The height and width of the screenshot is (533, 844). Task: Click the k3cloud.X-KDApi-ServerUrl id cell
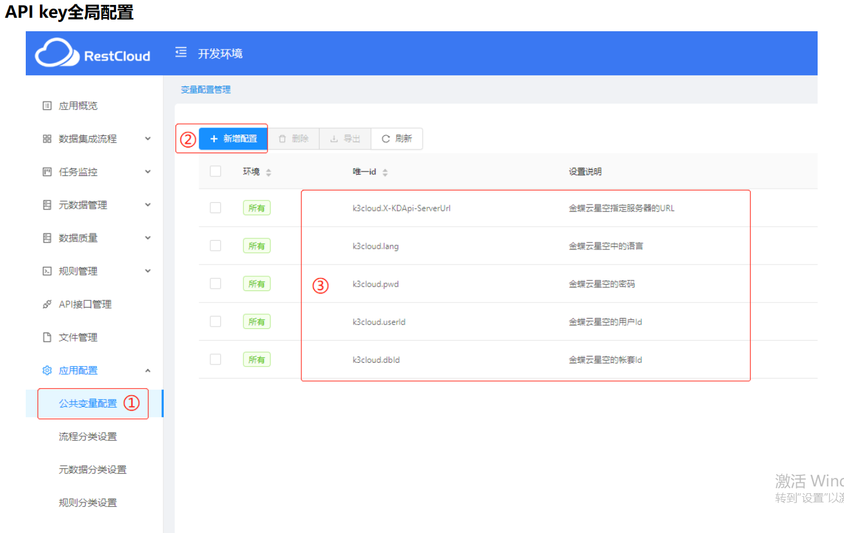click(402, 208)
